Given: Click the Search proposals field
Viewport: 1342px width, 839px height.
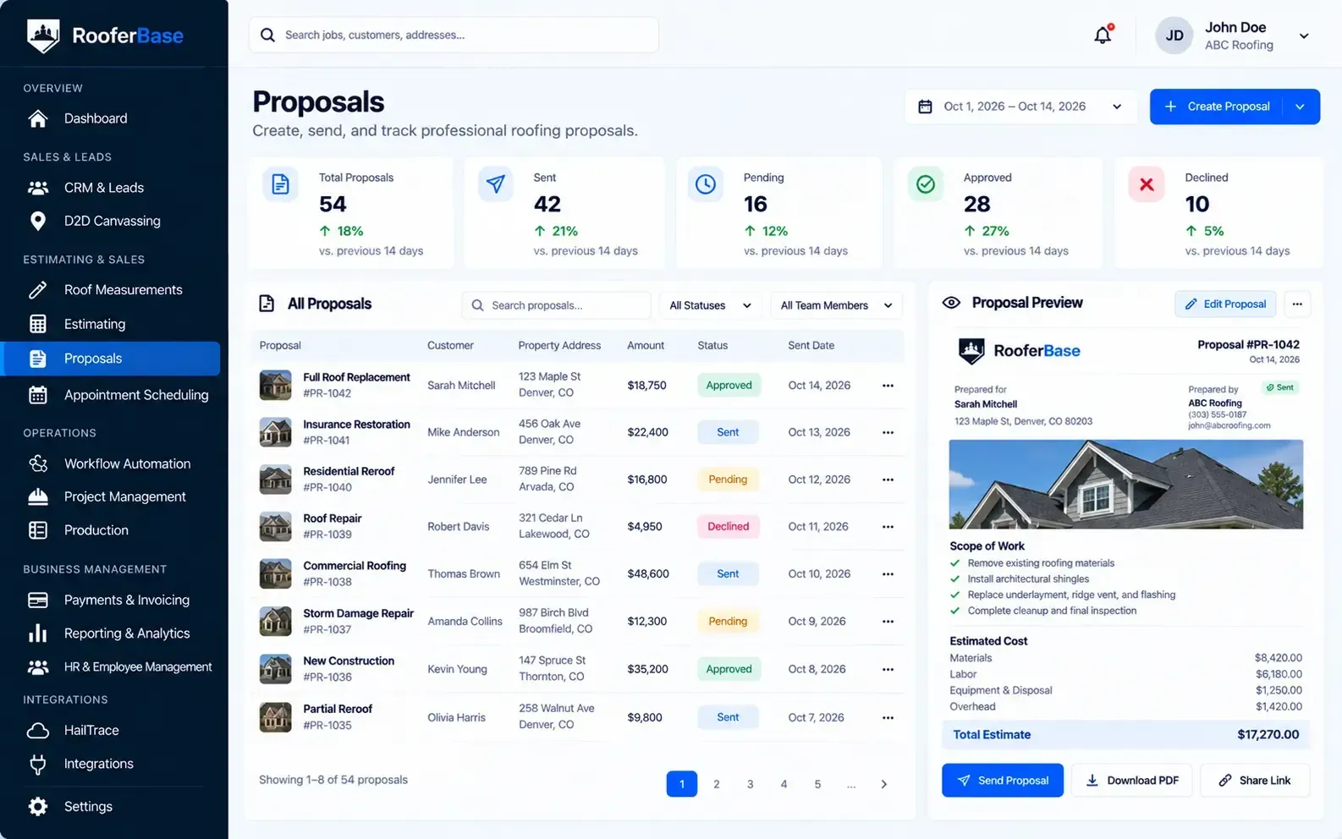Looking at the screenshot, I should 556,305.
